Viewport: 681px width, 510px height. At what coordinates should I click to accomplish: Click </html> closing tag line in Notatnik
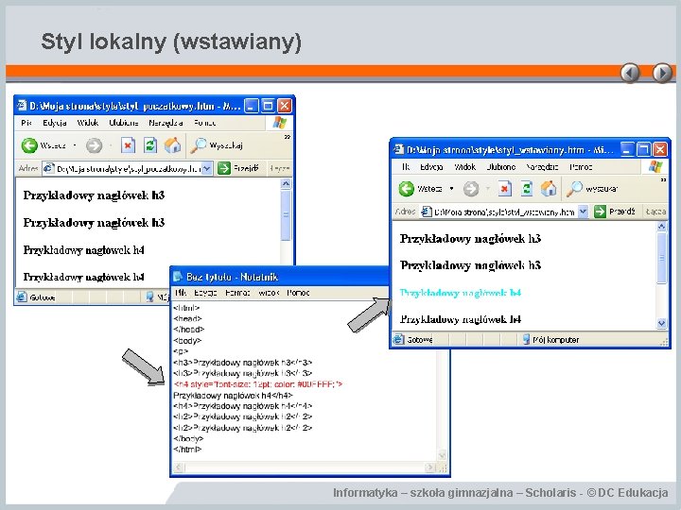click(187, 450)
